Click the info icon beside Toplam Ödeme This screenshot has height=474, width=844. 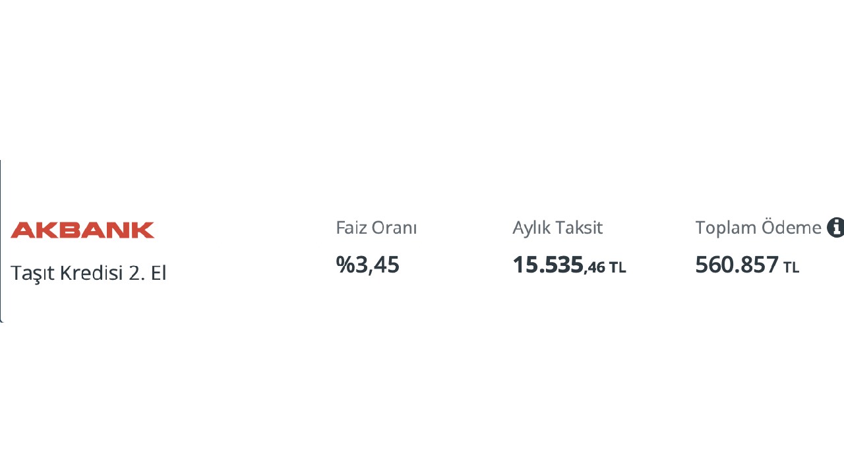(835, 227)
